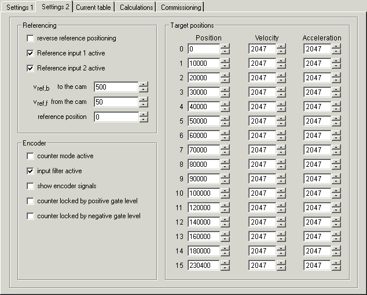
Task: Click the Acceleration field of row 15
Action: coord(317,265)
